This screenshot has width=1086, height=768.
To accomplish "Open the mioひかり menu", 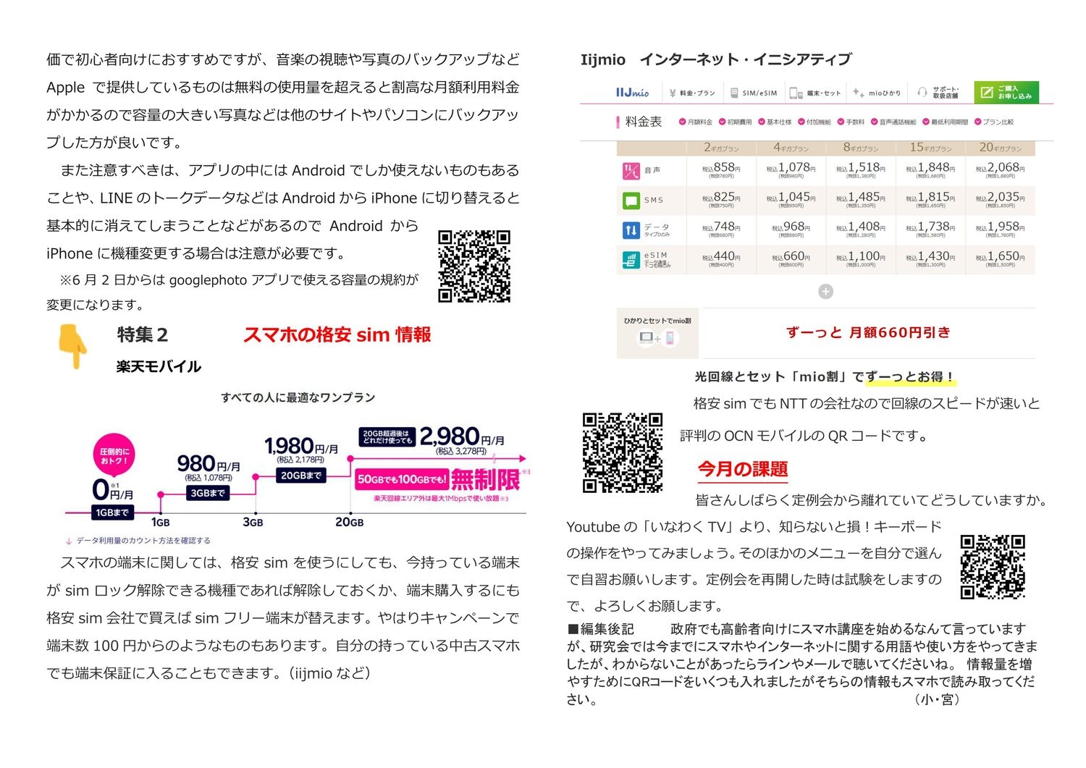I will coord(877,93).
